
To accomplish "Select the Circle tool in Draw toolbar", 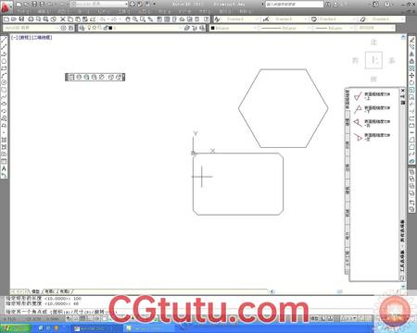I will 4,82.
